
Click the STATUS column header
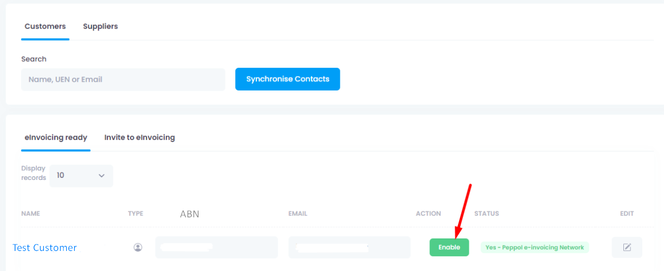486,214
